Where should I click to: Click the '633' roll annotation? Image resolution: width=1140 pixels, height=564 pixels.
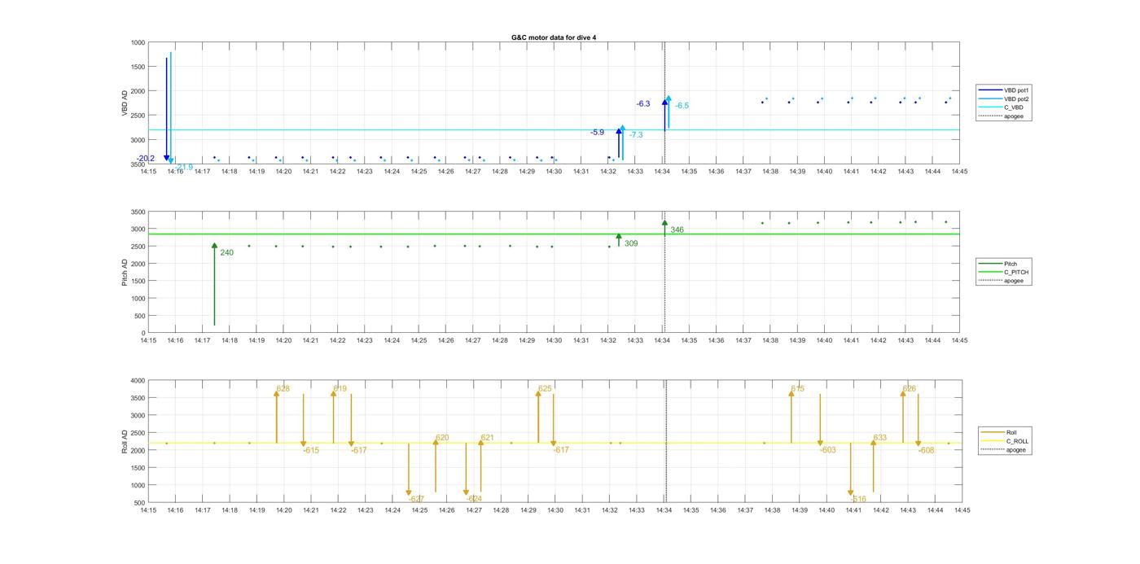(x=879, y=438)
